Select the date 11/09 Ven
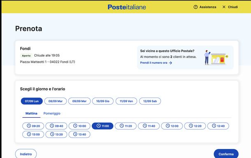This screenshot has width=251, height=158. point(126,101)
